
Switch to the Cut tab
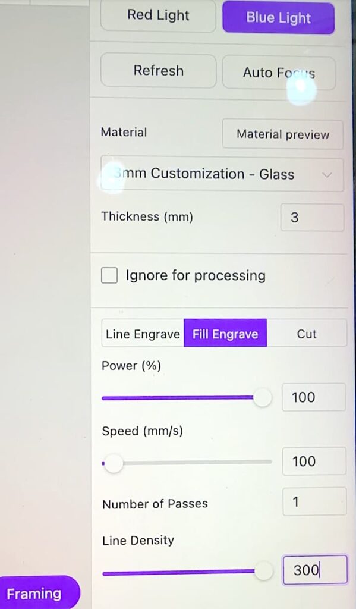pos(307,334)
